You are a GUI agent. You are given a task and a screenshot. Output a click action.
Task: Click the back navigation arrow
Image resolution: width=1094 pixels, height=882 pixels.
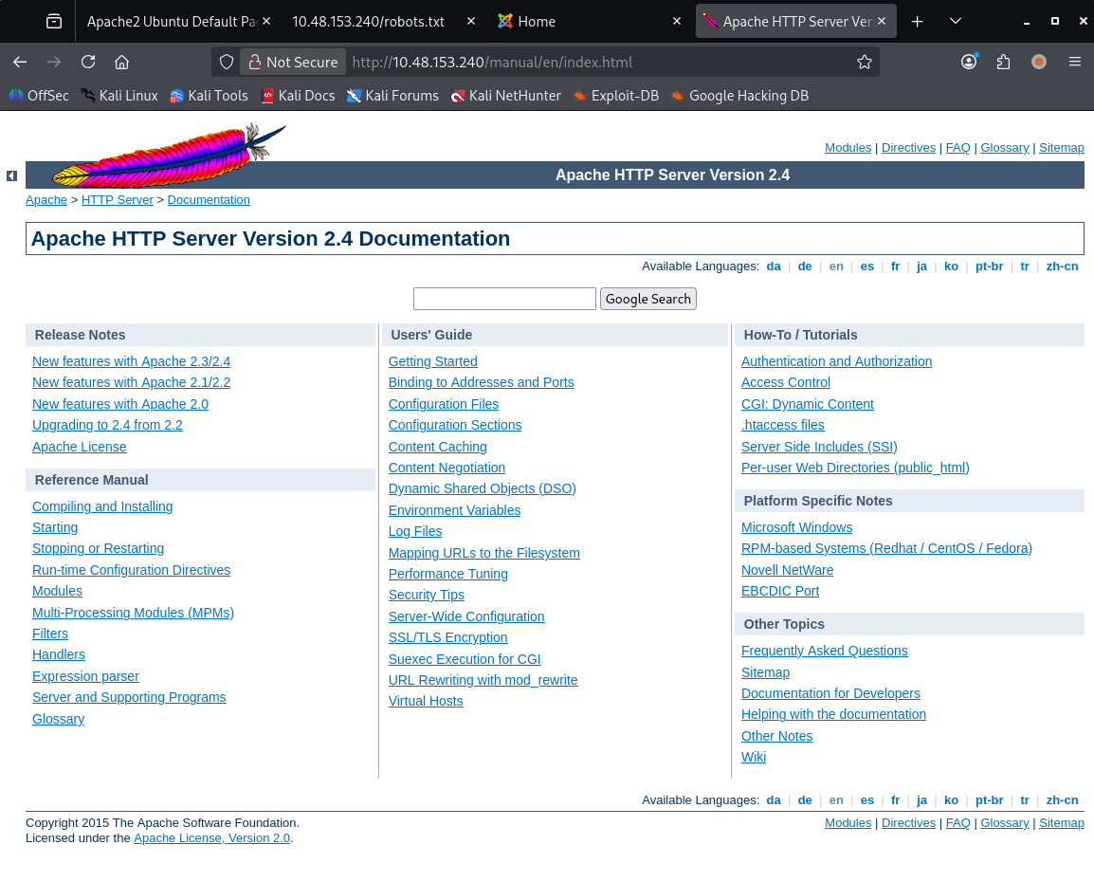(x=20, y=62)
